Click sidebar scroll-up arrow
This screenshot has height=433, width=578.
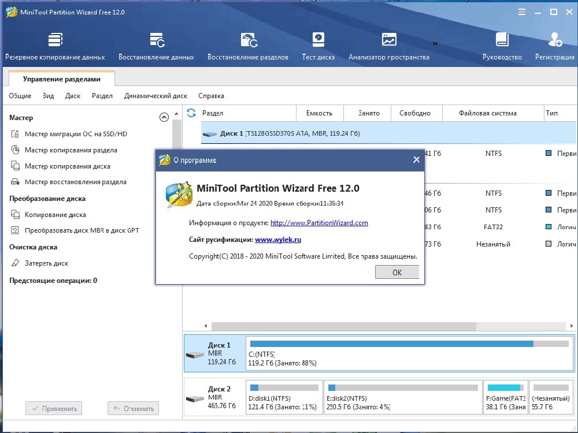pos(176,114)
